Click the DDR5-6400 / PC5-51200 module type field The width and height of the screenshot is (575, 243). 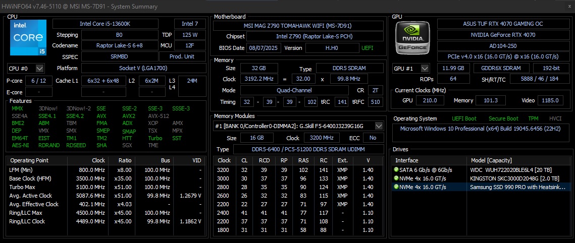point(308,149)
